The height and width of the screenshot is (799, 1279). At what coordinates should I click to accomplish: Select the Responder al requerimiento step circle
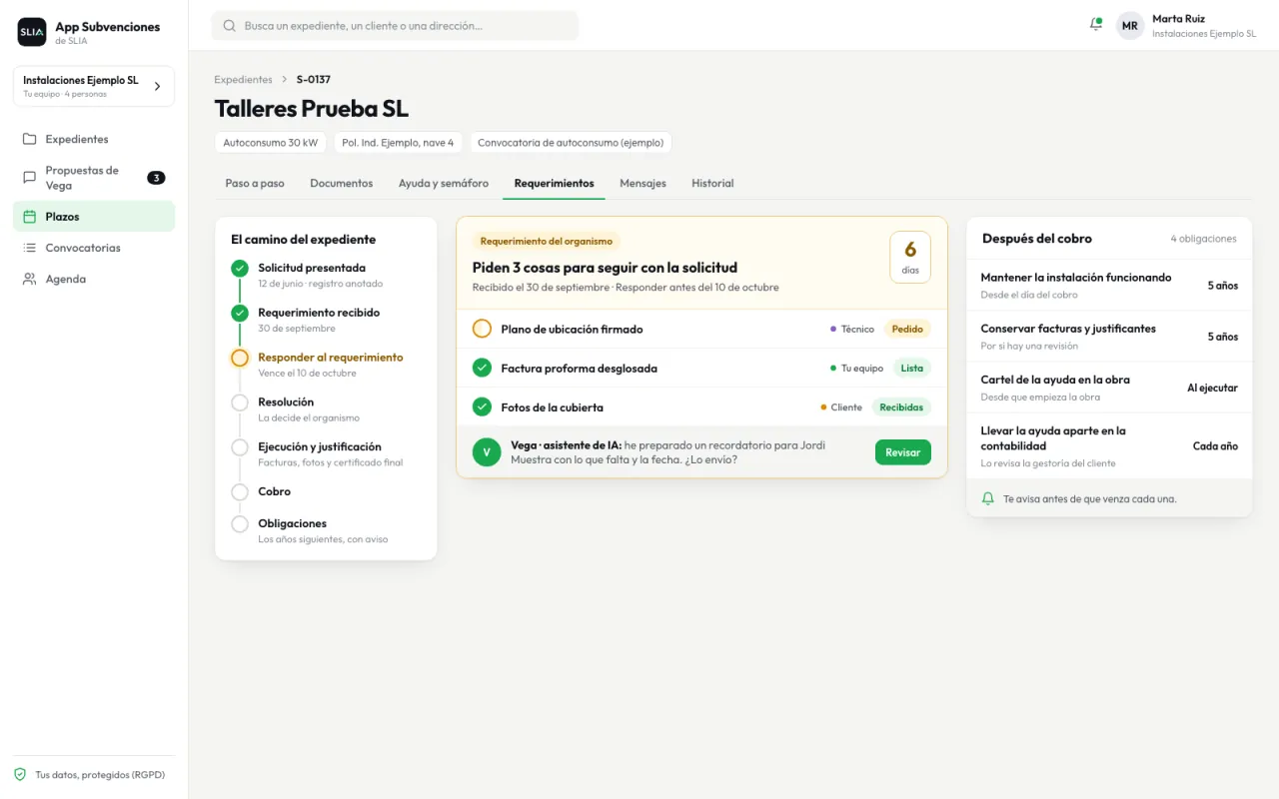coord(240,358)
